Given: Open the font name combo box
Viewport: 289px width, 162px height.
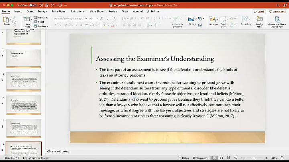Looking at the screenshot, I should [x=70, y=18].
